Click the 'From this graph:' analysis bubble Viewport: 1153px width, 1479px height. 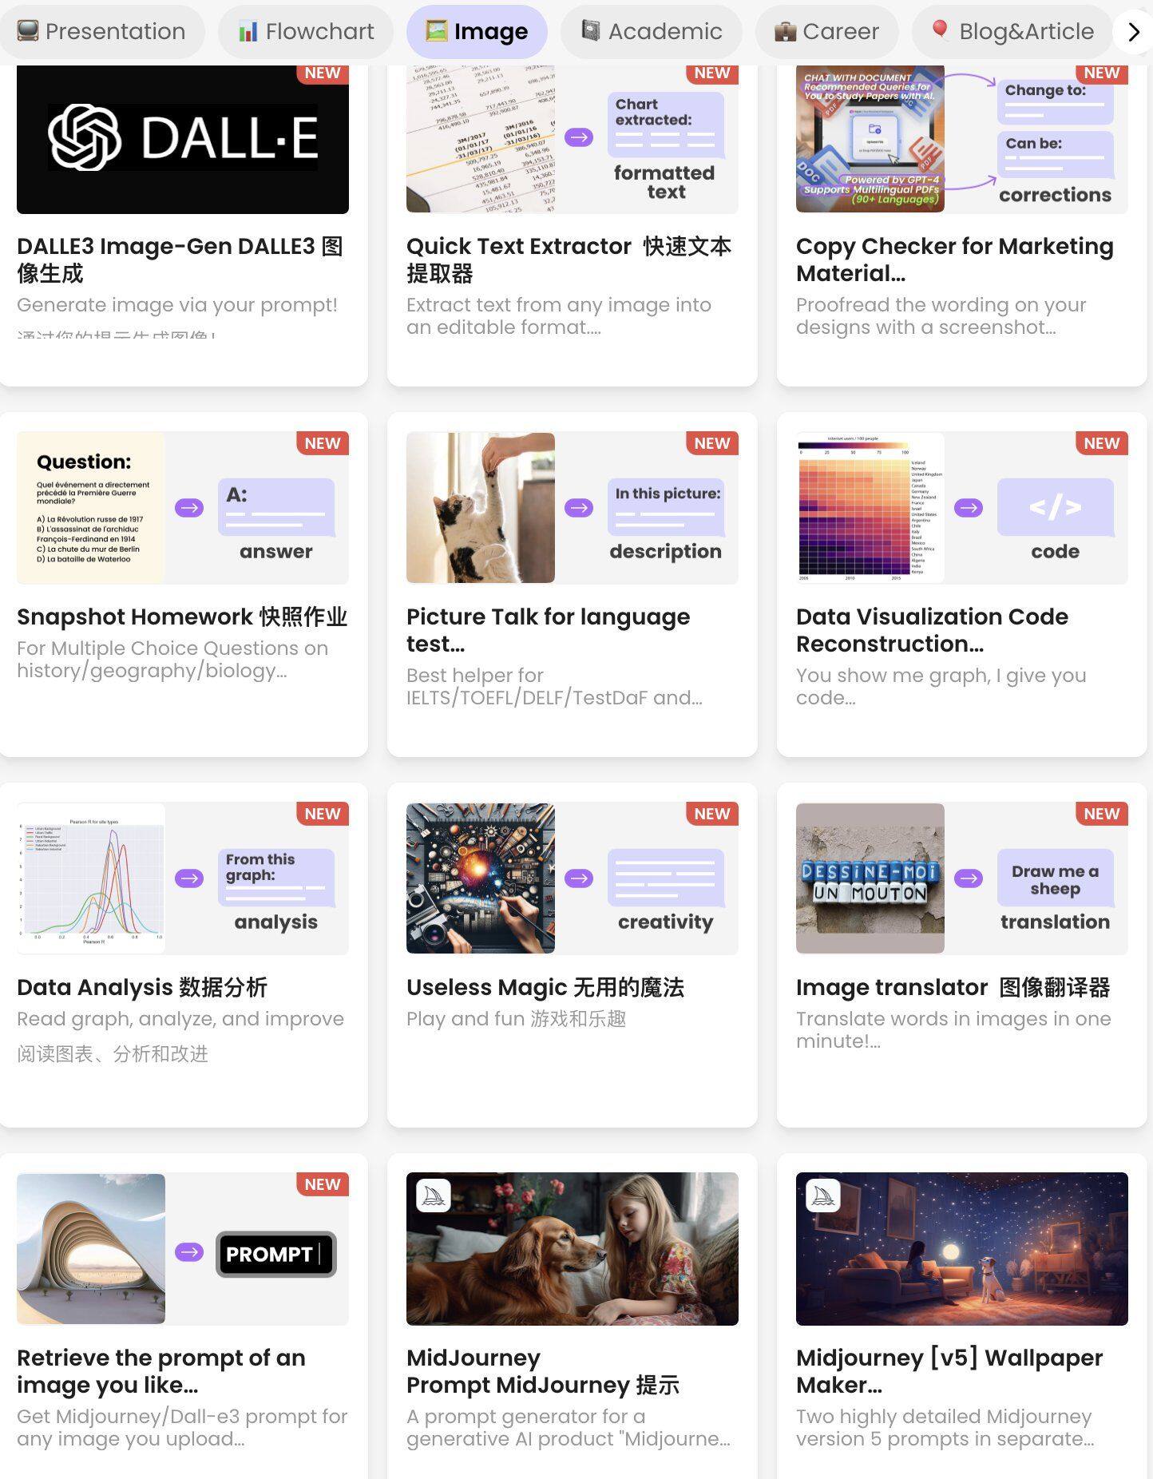point(276,878)
